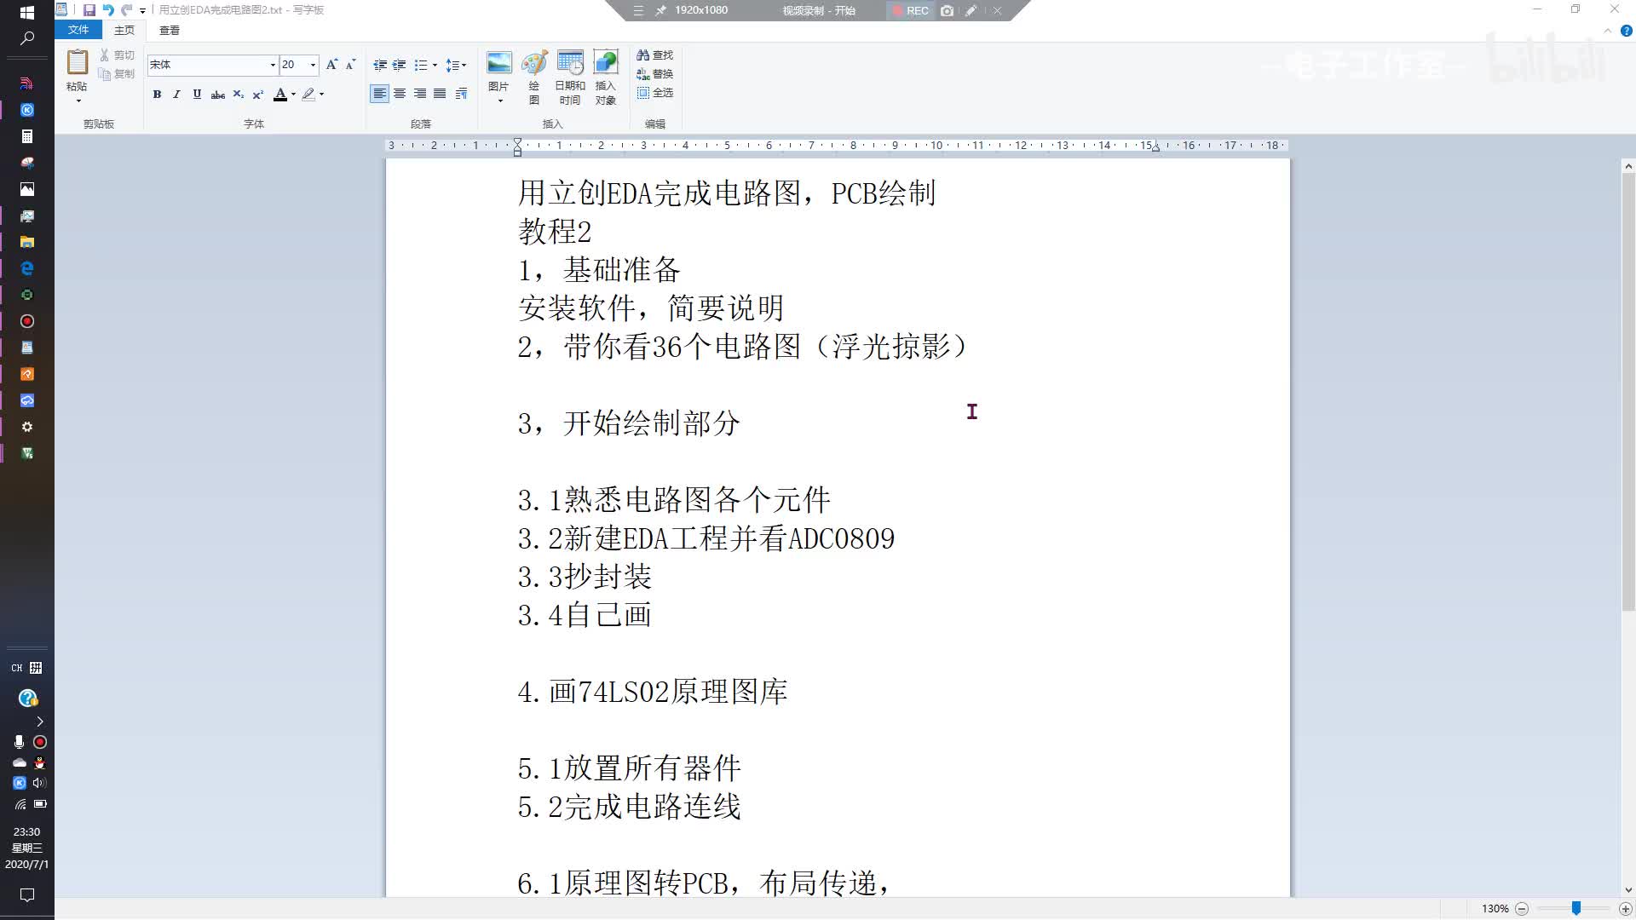Open WordPad help icon

point(1626,31)
